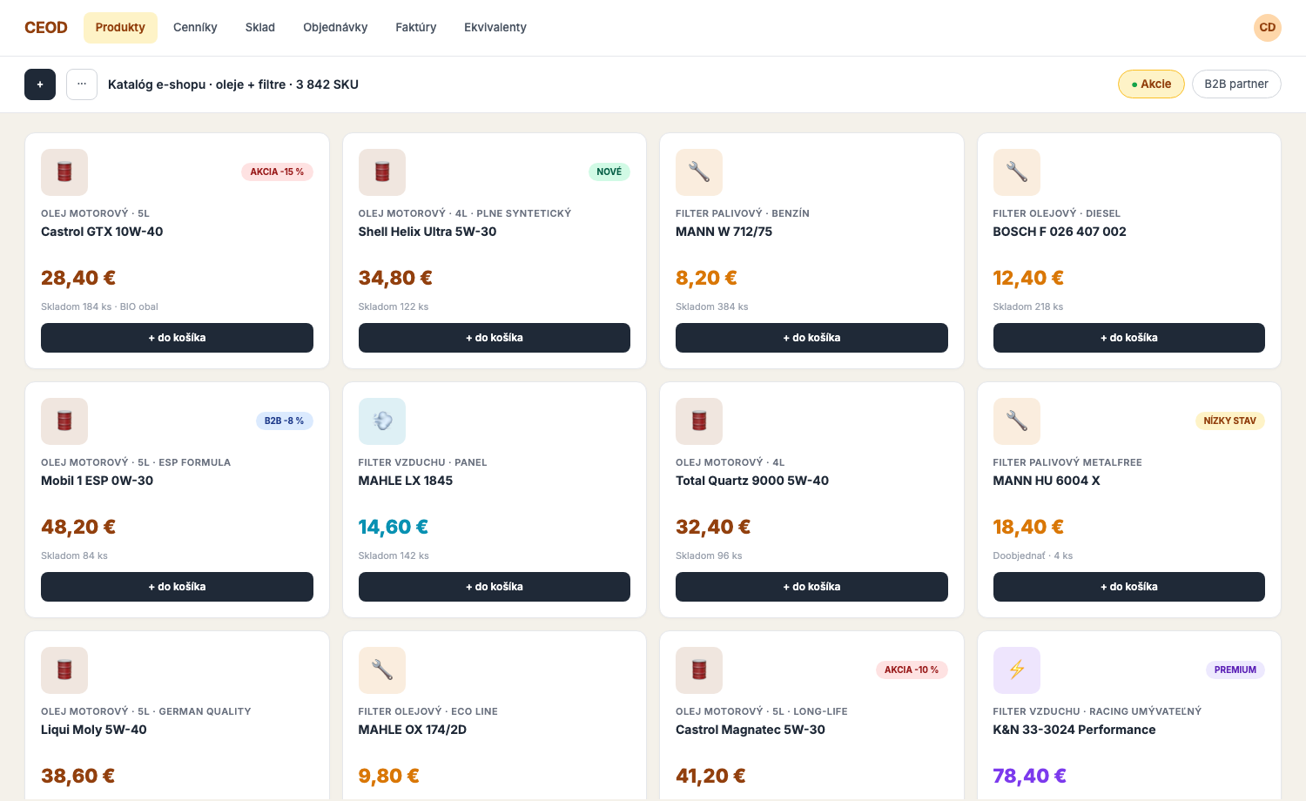
Task: Go to the Objednávky tab
Action: coord(335,28)
